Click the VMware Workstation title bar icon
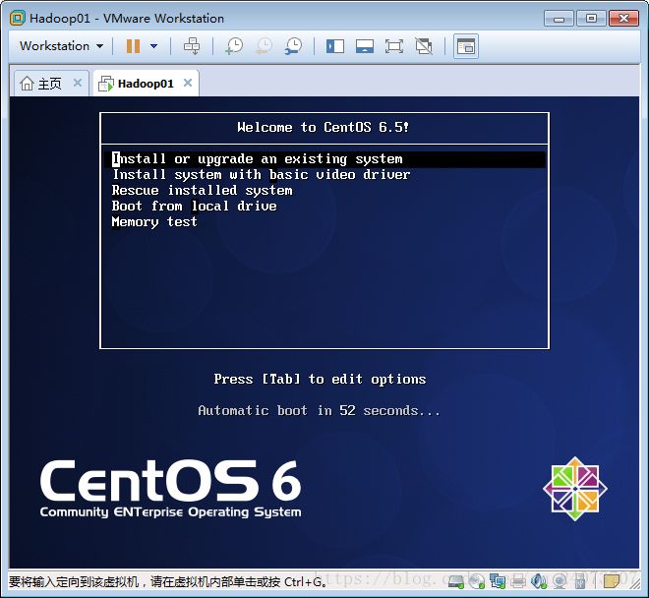 (18, 19)
